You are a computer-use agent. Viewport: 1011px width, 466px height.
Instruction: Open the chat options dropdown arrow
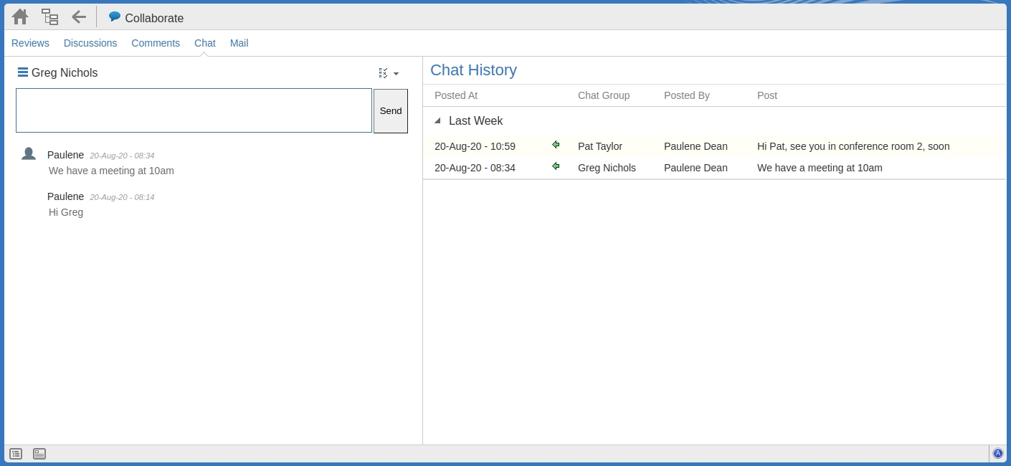coord(396,74)
